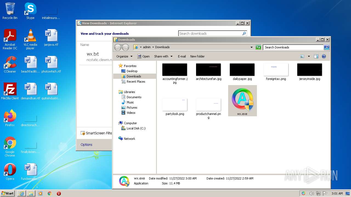Click the taskbar clock showing 3:01 AM
Viewport: 351px width, 197px height.
point(337,193)
